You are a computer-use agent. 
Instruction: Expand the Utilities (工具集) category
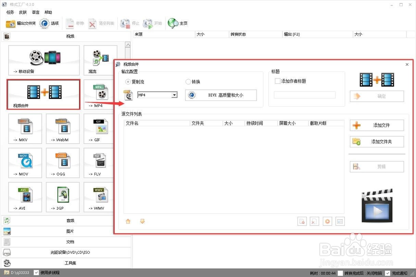pos(66,263)
